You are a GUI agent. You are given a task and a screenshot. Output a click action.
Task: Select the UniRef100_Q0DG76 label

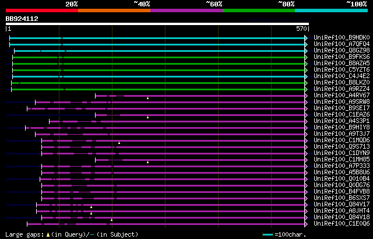(x=342, y=185)
